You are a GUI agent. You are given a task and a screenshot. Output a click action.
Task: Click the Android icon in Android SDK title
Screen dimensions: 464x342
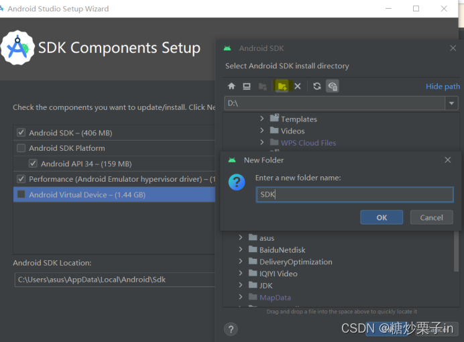(227, 48)
